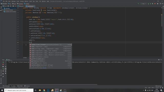Click the locate-in-project target icon
The width and height of the screenshot is (164, 92).
tap(8, 6)
